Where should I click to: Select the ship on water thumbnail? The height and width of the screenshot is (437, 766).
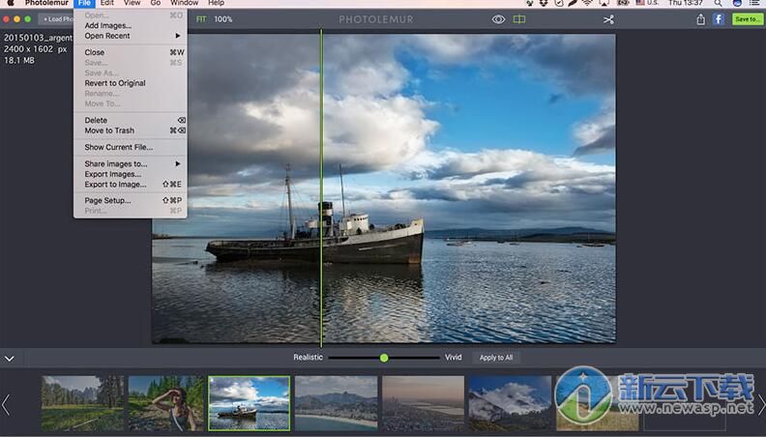click(x=250, y=403)
